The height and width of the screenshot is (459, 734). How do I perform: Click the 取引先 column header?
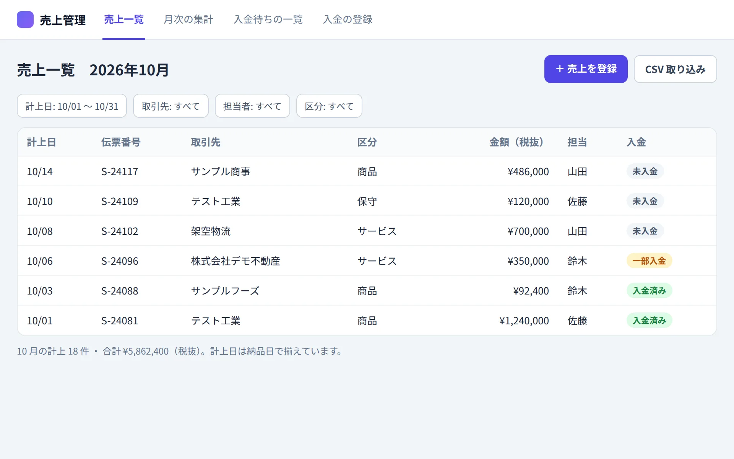tap(206, 142)
